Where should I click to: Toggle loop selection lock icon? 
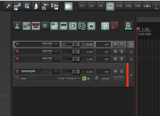click(x=105, y=26)
